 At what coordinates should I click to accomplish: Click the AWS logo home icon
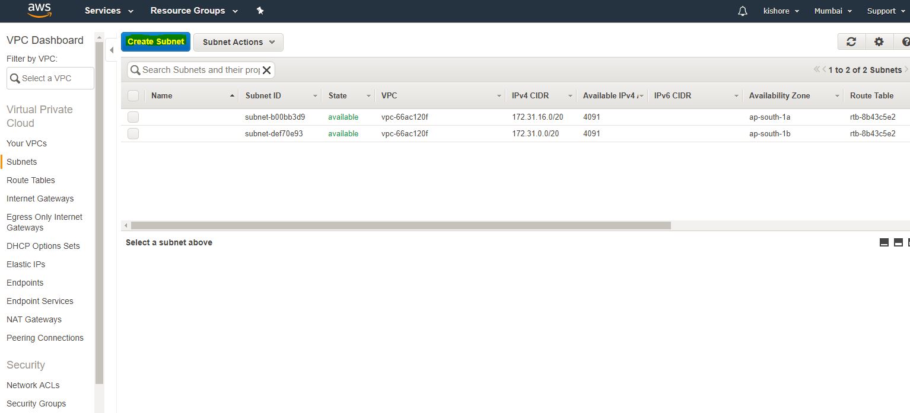[39, 11]
